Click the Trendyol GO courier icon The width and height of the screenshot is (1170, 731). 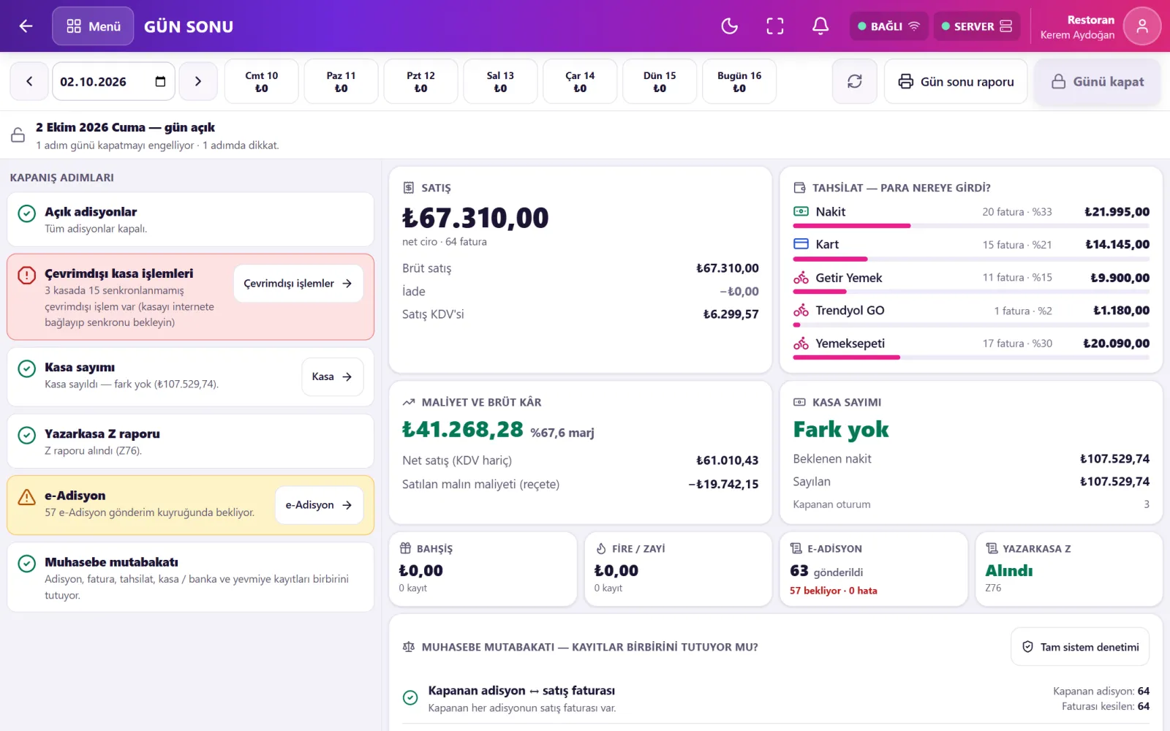click(801, 311)
